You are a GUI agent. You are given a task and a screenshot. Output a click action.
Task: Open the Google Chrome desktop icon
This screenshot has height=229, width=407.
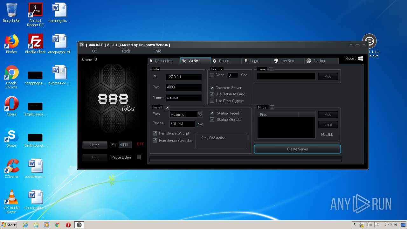coord(11,77)
